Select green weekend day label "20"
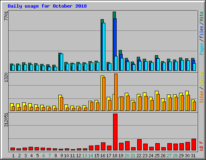This screenshot has height=160, width=206. 127,156
